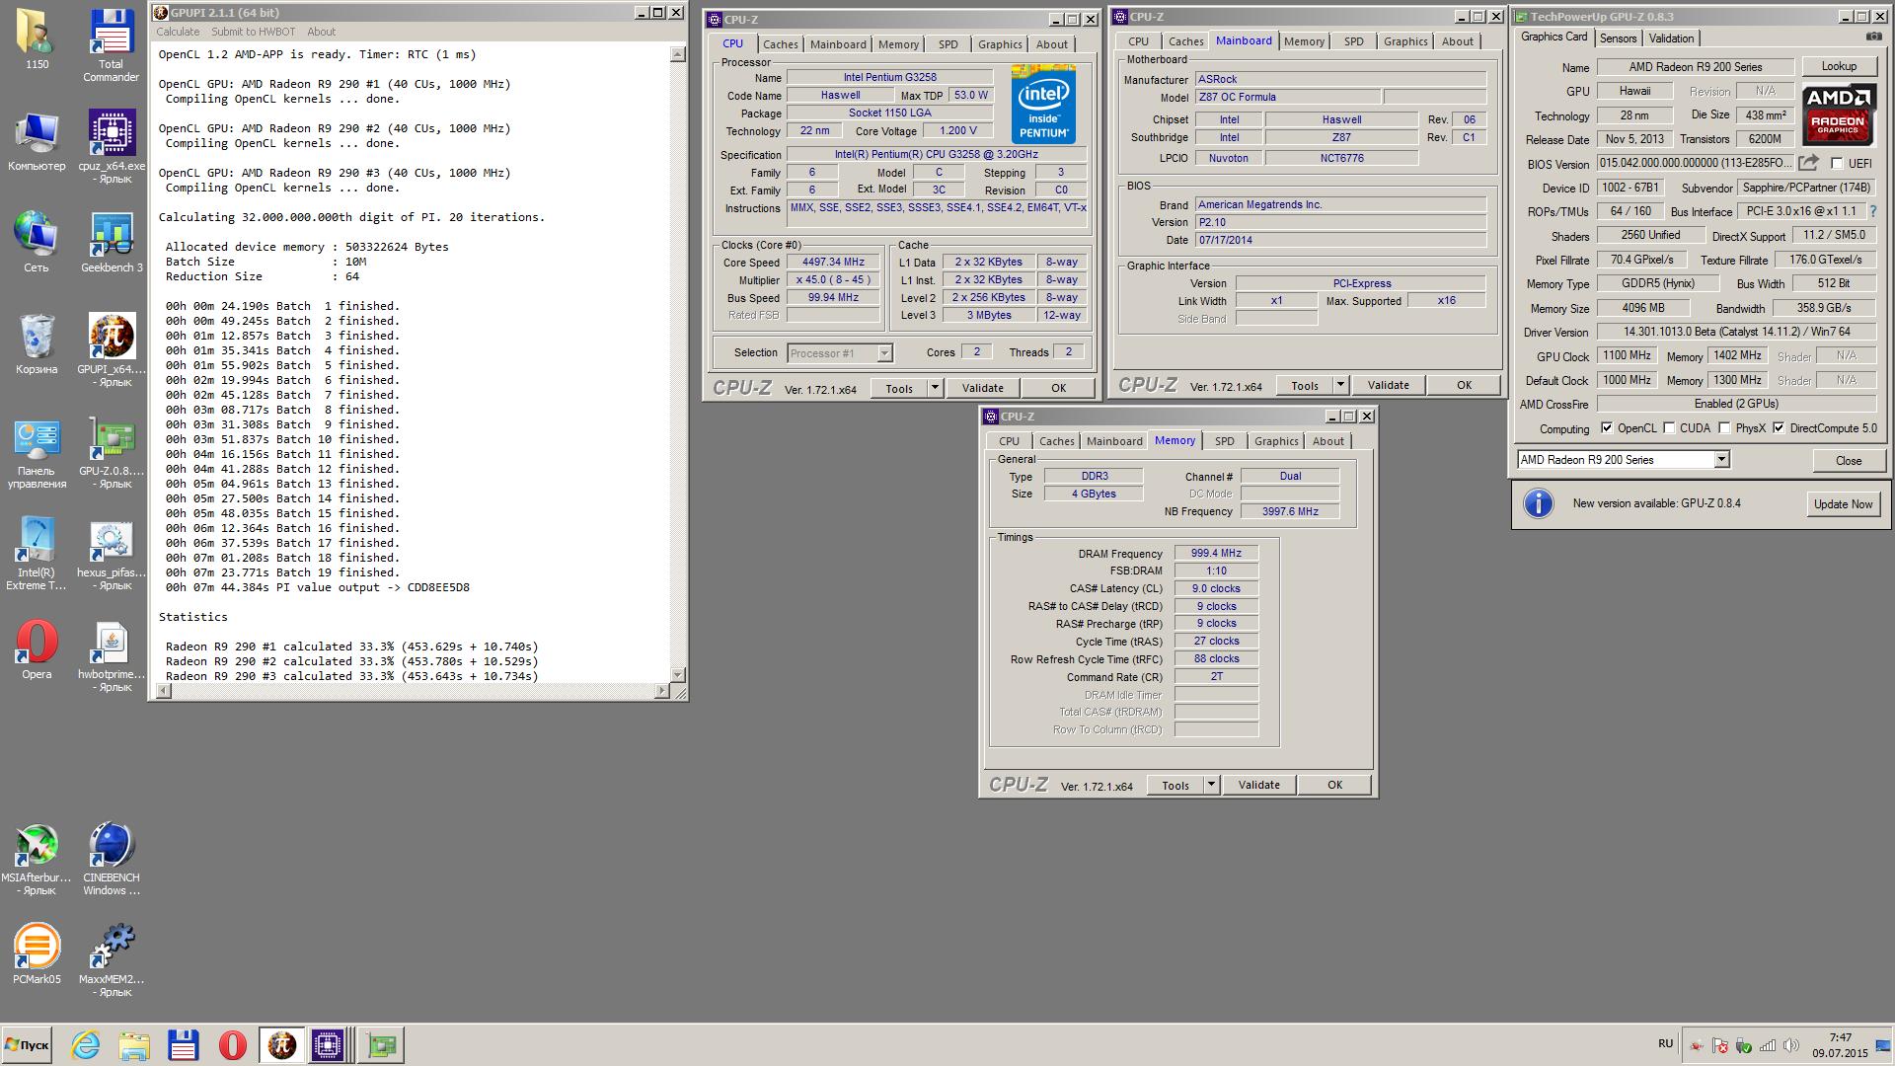The width and height of the screenshot is (1895, 1066).
Task: Launch Total Commander desktop shortcut
Action: 112,45
